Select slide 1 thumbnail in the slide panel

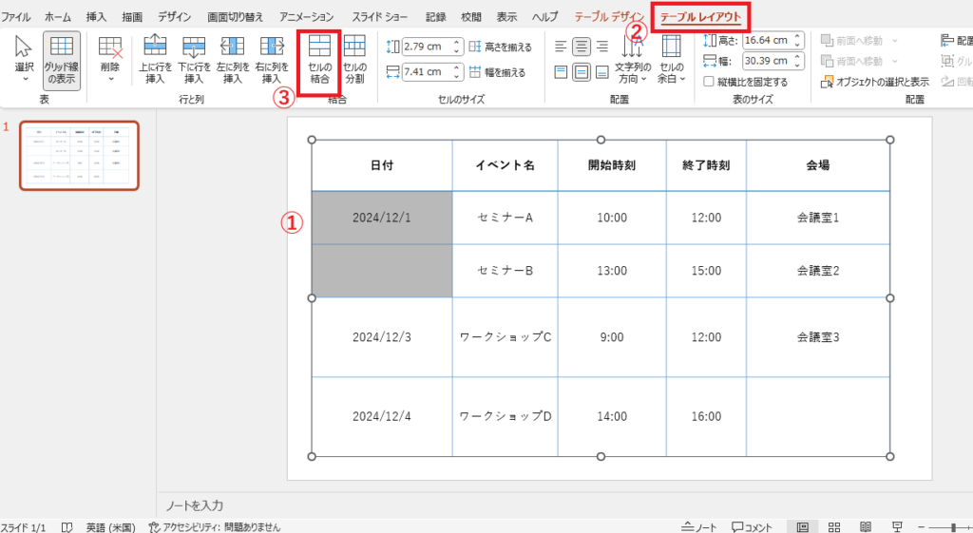(80, 155)
